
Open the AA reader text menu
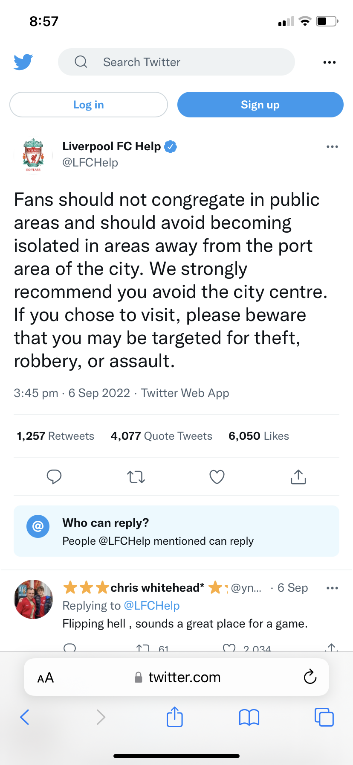[x=46, y=677]
